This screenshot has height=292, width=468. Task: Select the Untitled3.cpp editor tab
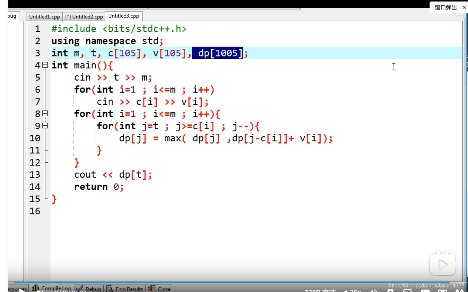pos(124,16)
